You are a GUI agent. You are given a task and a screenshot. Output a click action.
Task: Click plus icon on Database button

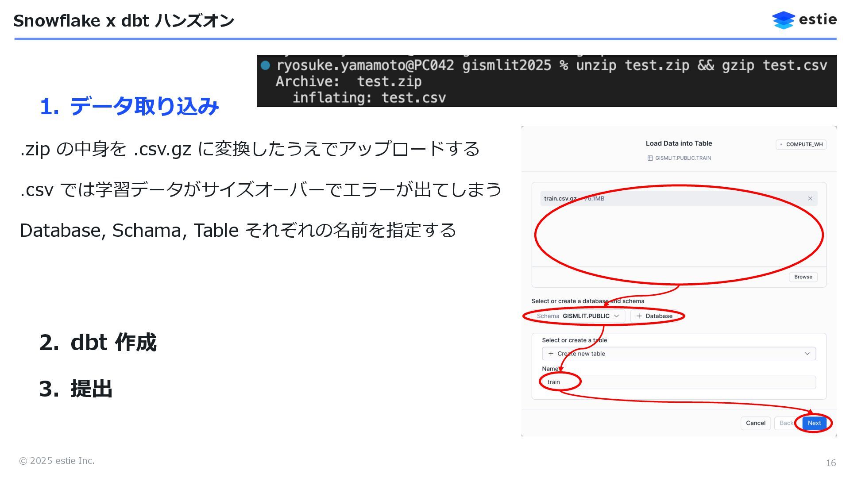pos(639,316)
